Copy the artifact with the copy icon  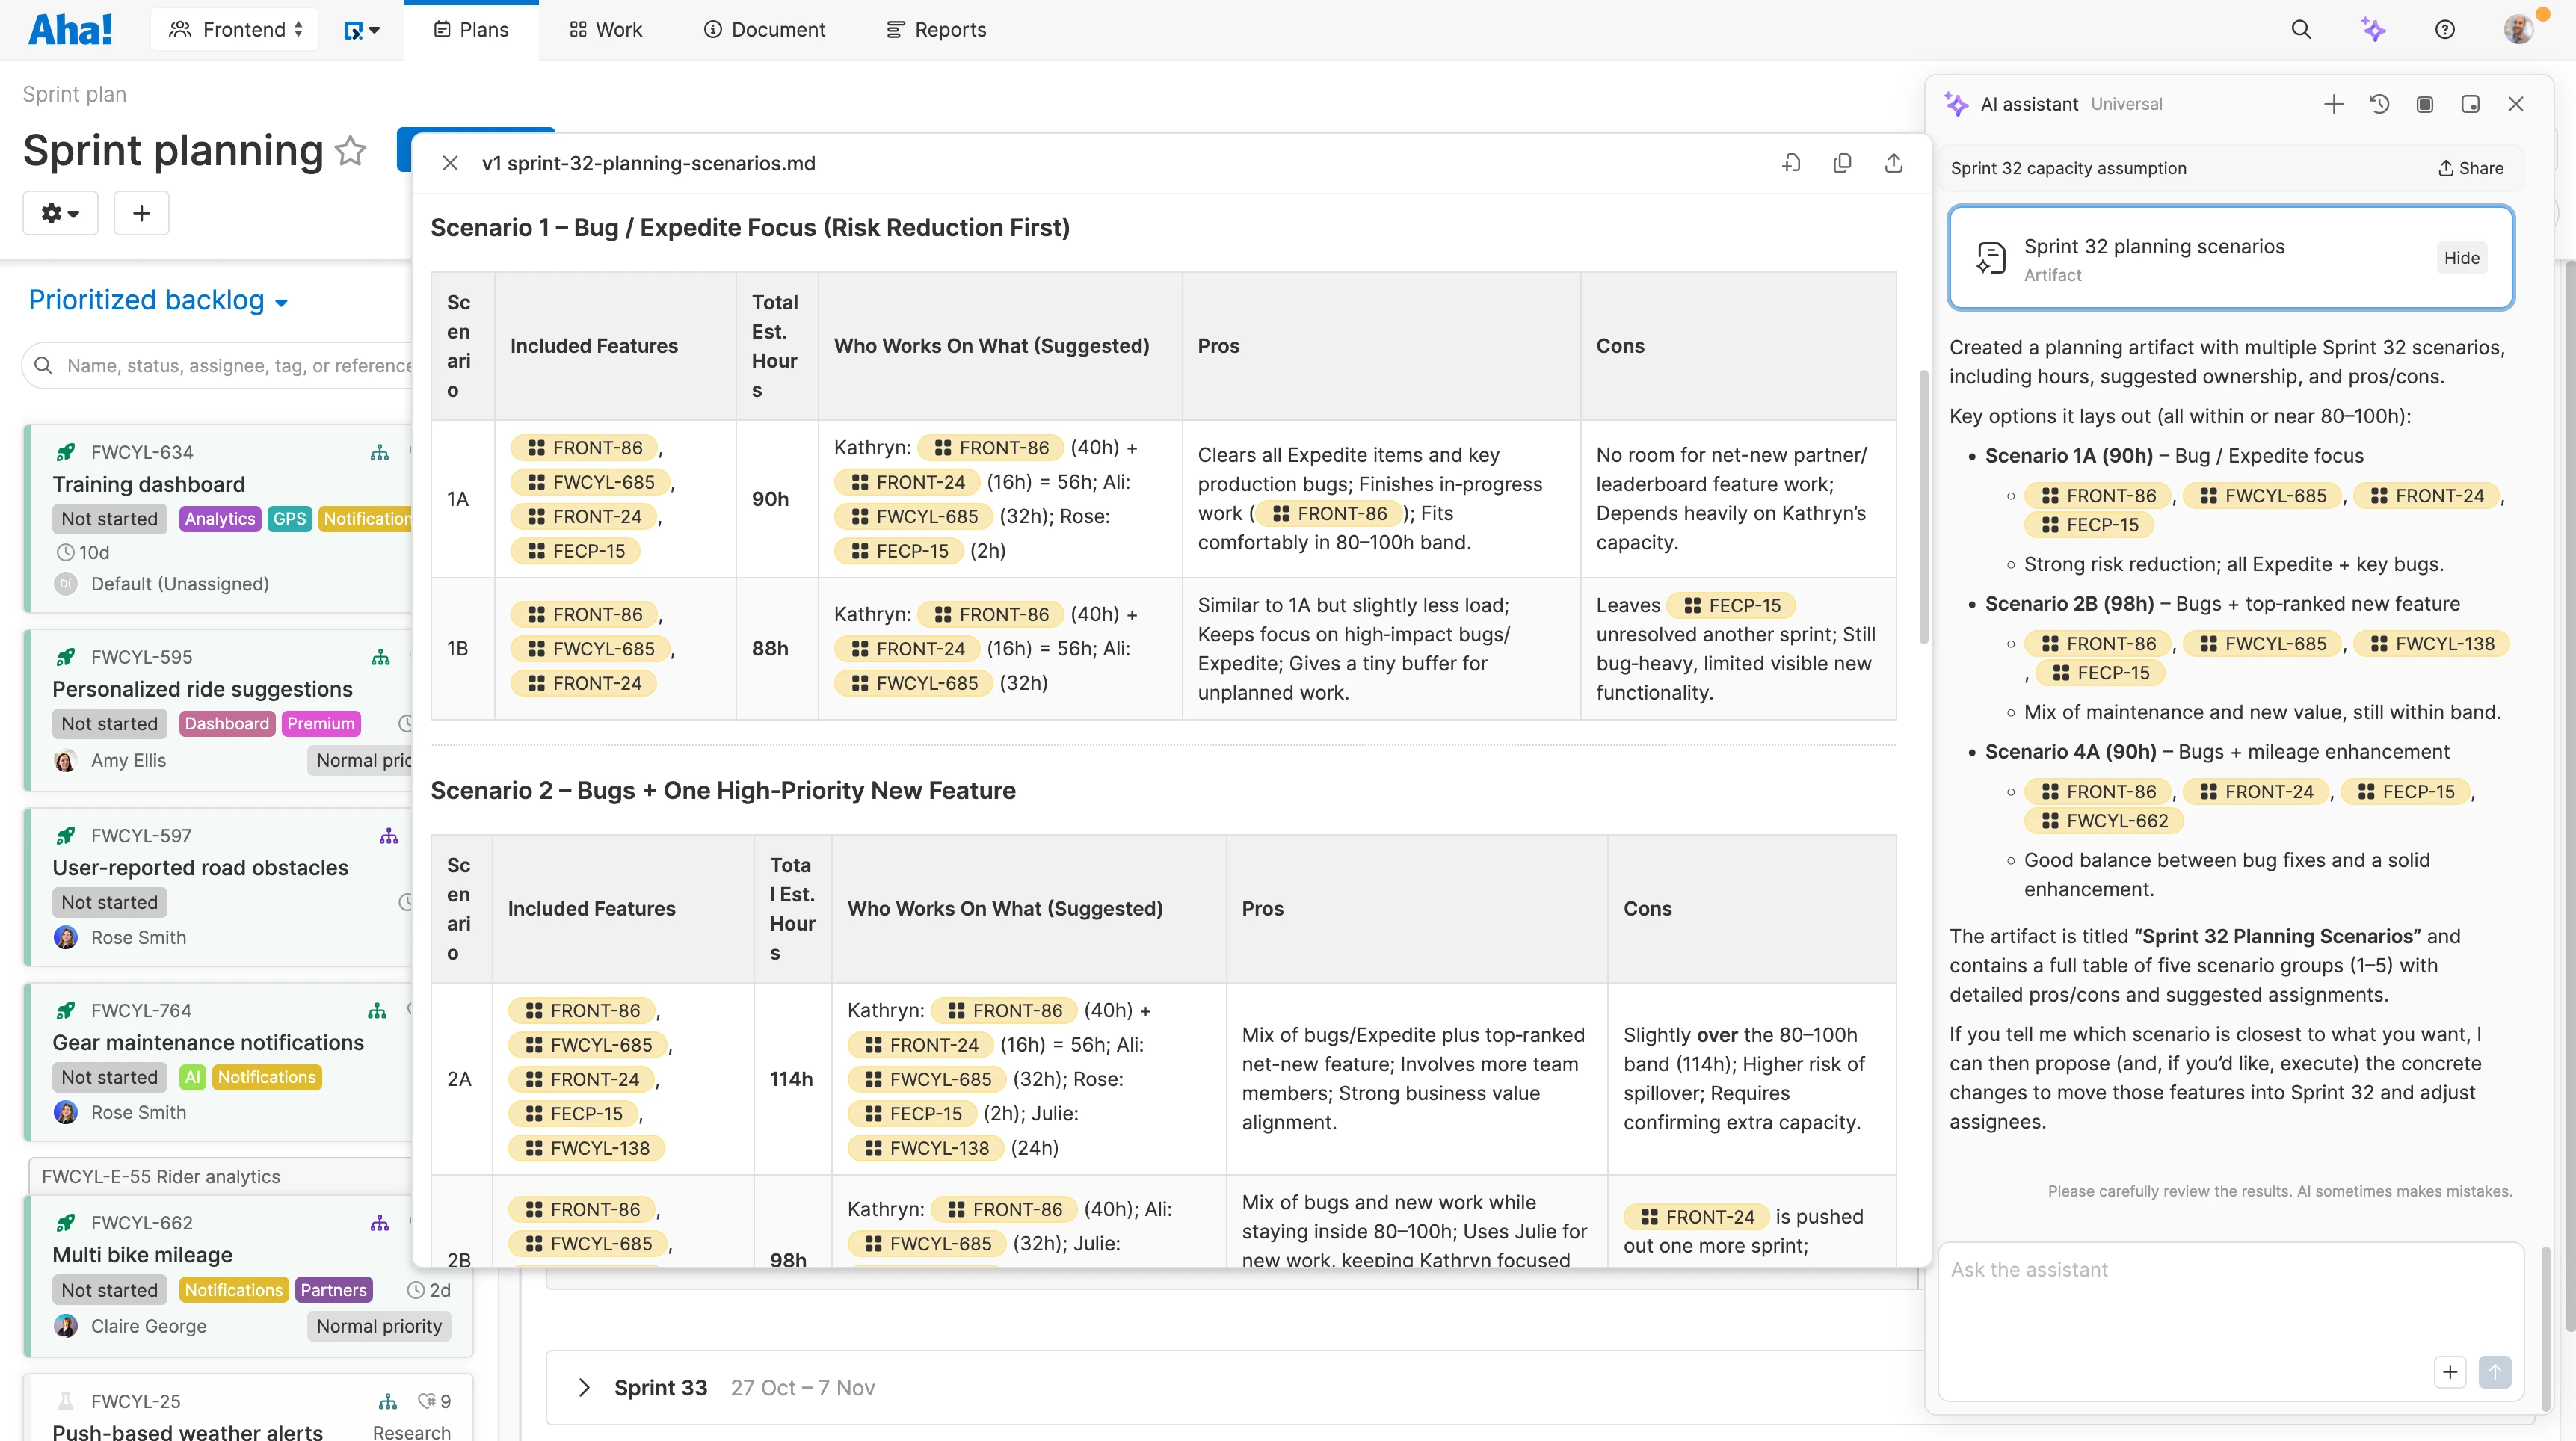[1842, 163]
